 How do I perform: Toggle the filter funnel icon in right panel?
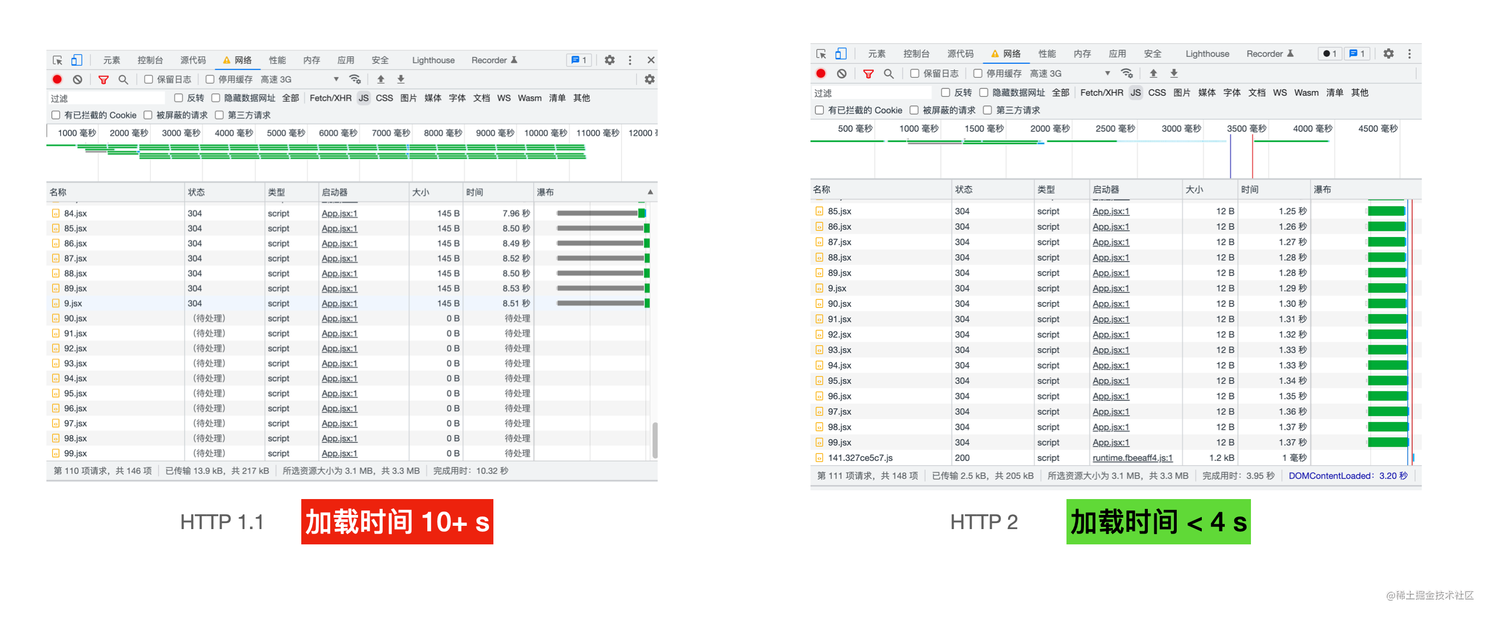point(868,74)
